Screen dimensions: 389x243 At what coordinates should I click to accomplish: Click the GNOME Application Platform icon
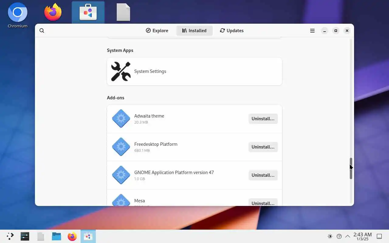tap(121, 175)
